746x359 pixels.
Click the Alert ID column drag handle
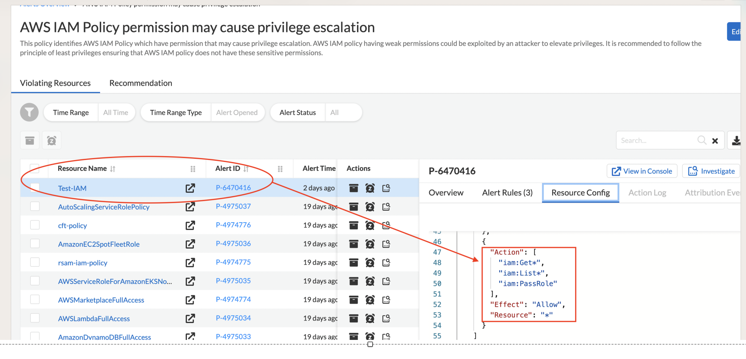(280, 169)
